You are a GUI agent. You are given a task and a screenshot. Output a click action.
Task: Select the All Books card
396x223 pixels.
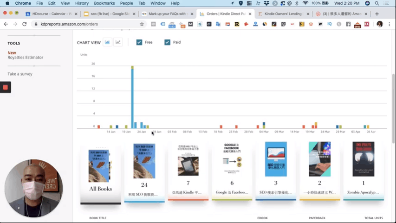pyautogui.click(x=101, y=175)
